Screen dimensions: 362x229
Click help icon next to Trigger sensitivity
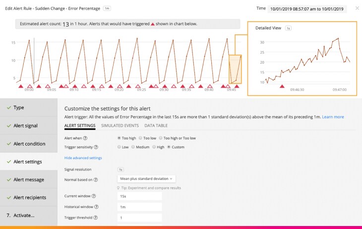pyautogui.click(x=96, y=147)
